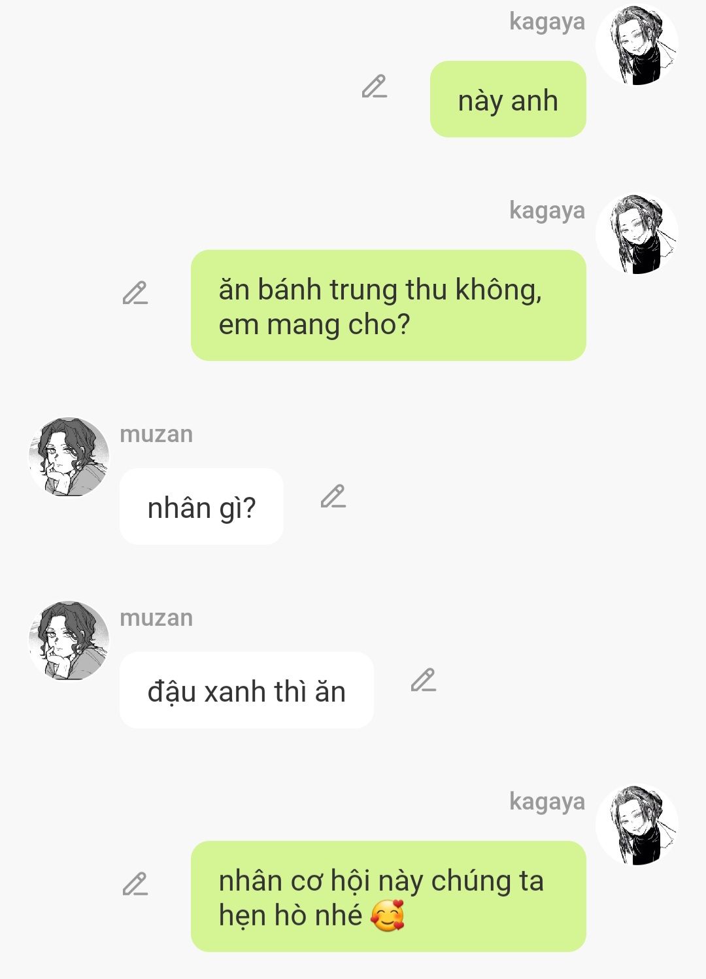Tap the 'nhân gì?' white bubble
Viewport: 706px width, 979px height.
point(201,507)
